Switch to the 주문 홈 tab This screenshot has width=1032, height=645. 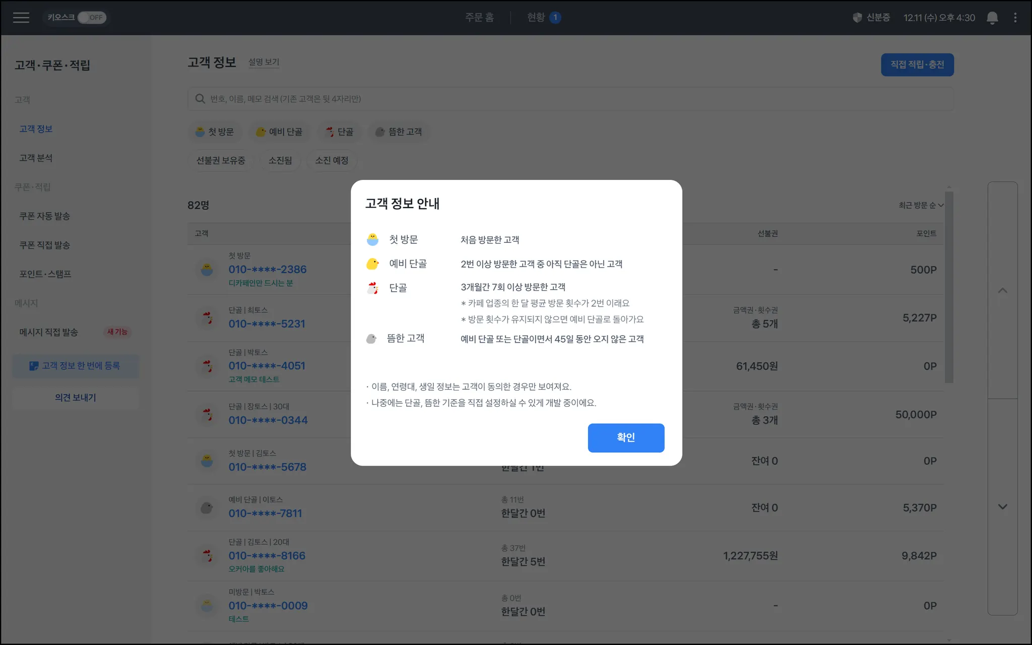(x=479, y=18)
